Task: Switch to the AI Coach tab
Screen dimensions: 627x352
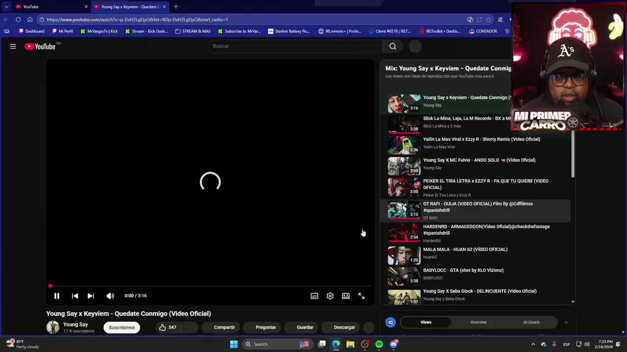Action: coord(531,322)
